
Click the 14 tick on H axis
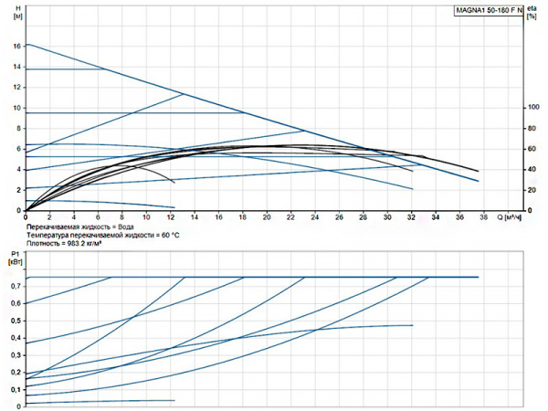coord(16,67)
